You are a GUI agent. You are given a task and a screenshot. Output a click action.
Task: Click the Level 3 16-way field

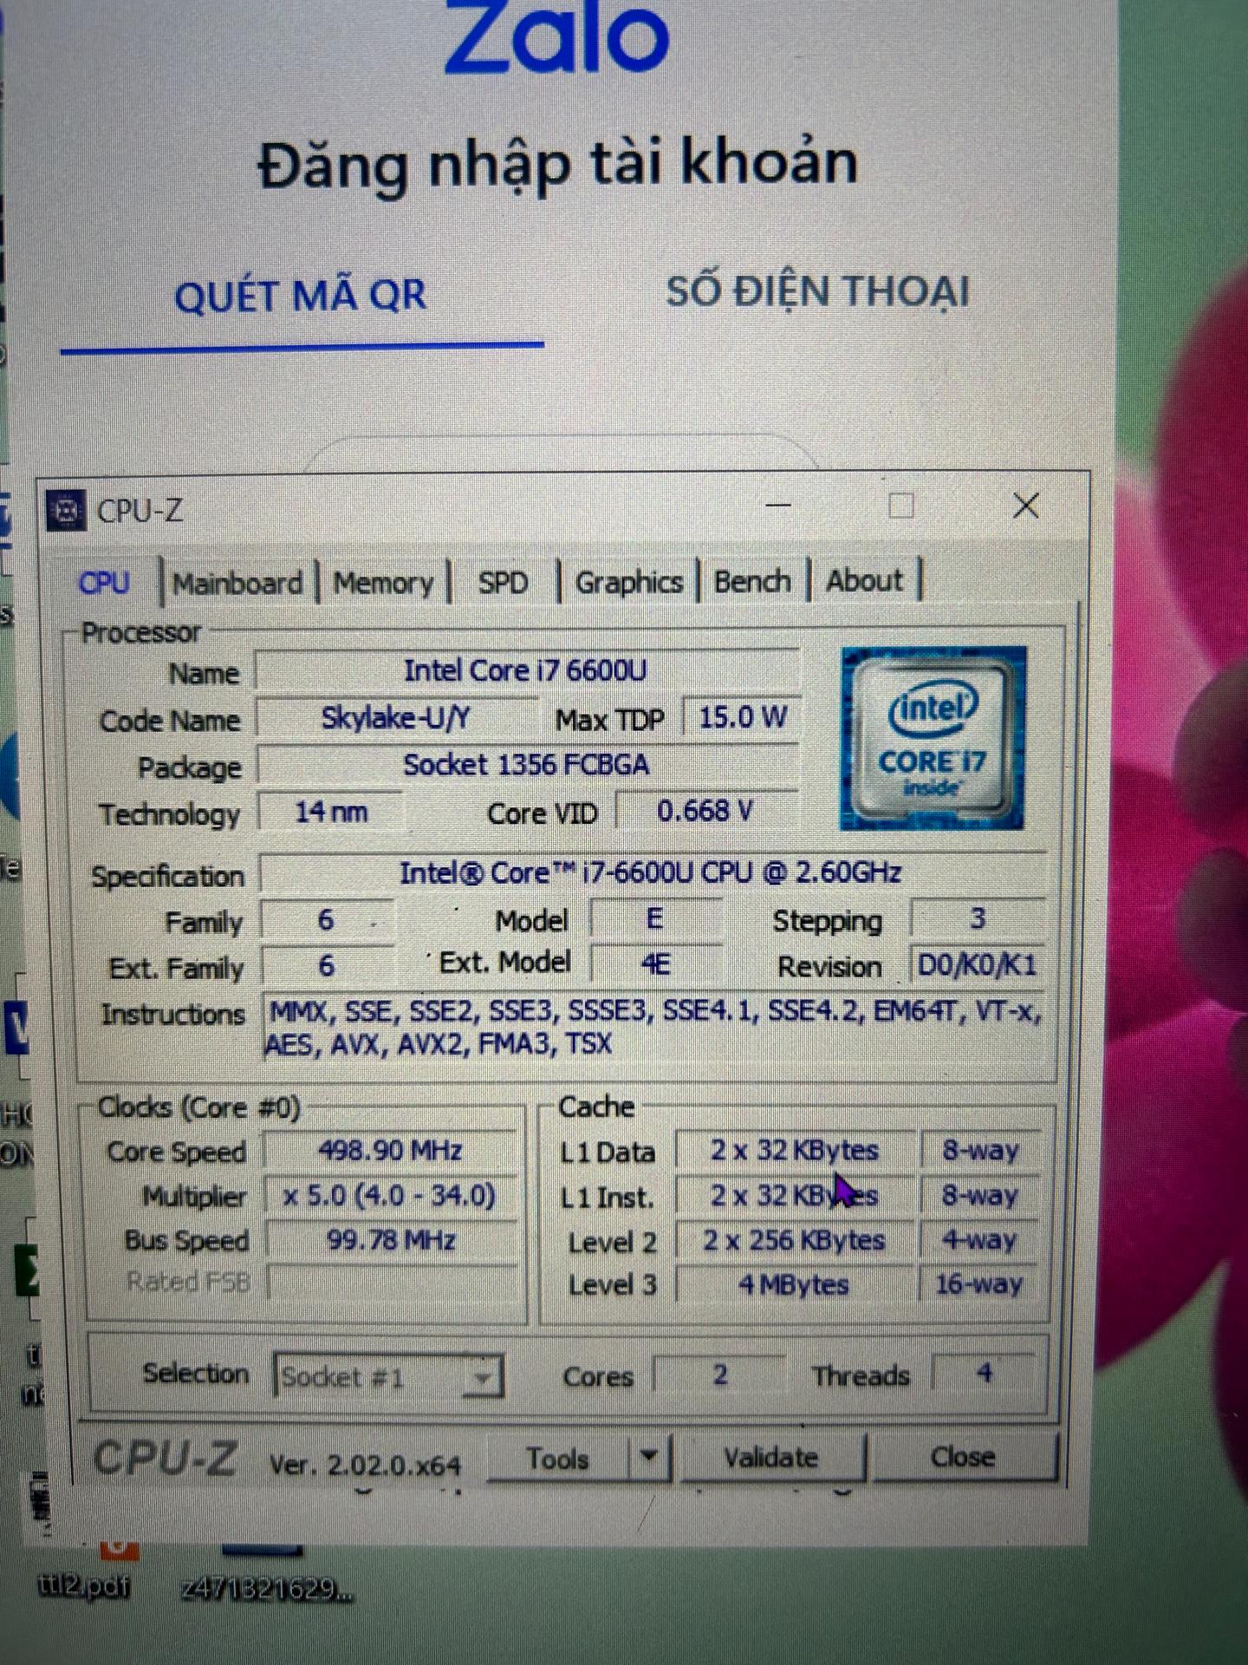pos(979,1283)
